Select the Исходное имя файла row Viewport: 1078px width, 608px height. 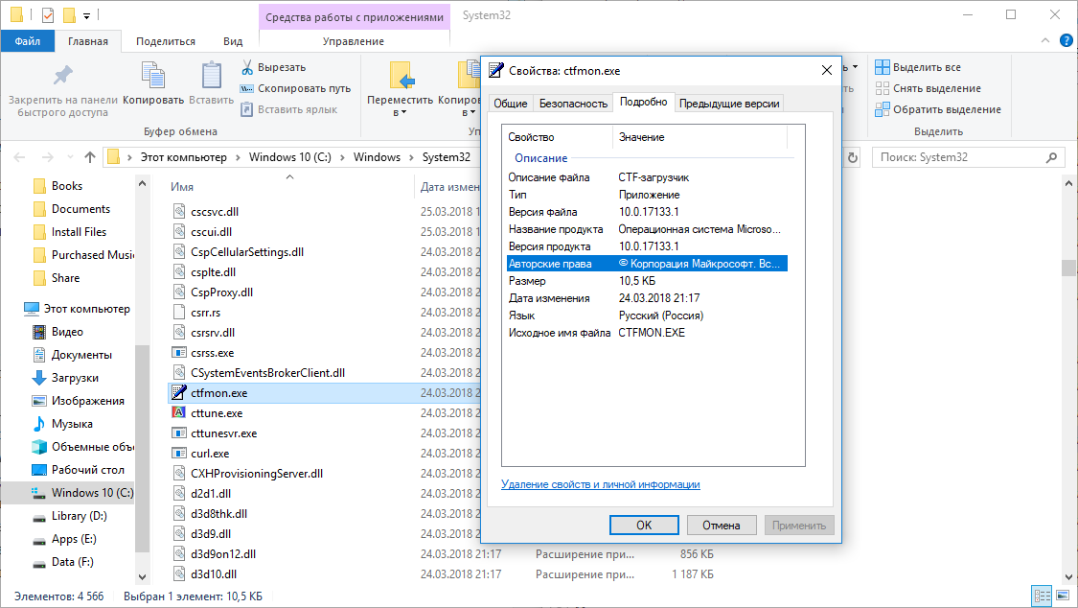pos(647,332)
